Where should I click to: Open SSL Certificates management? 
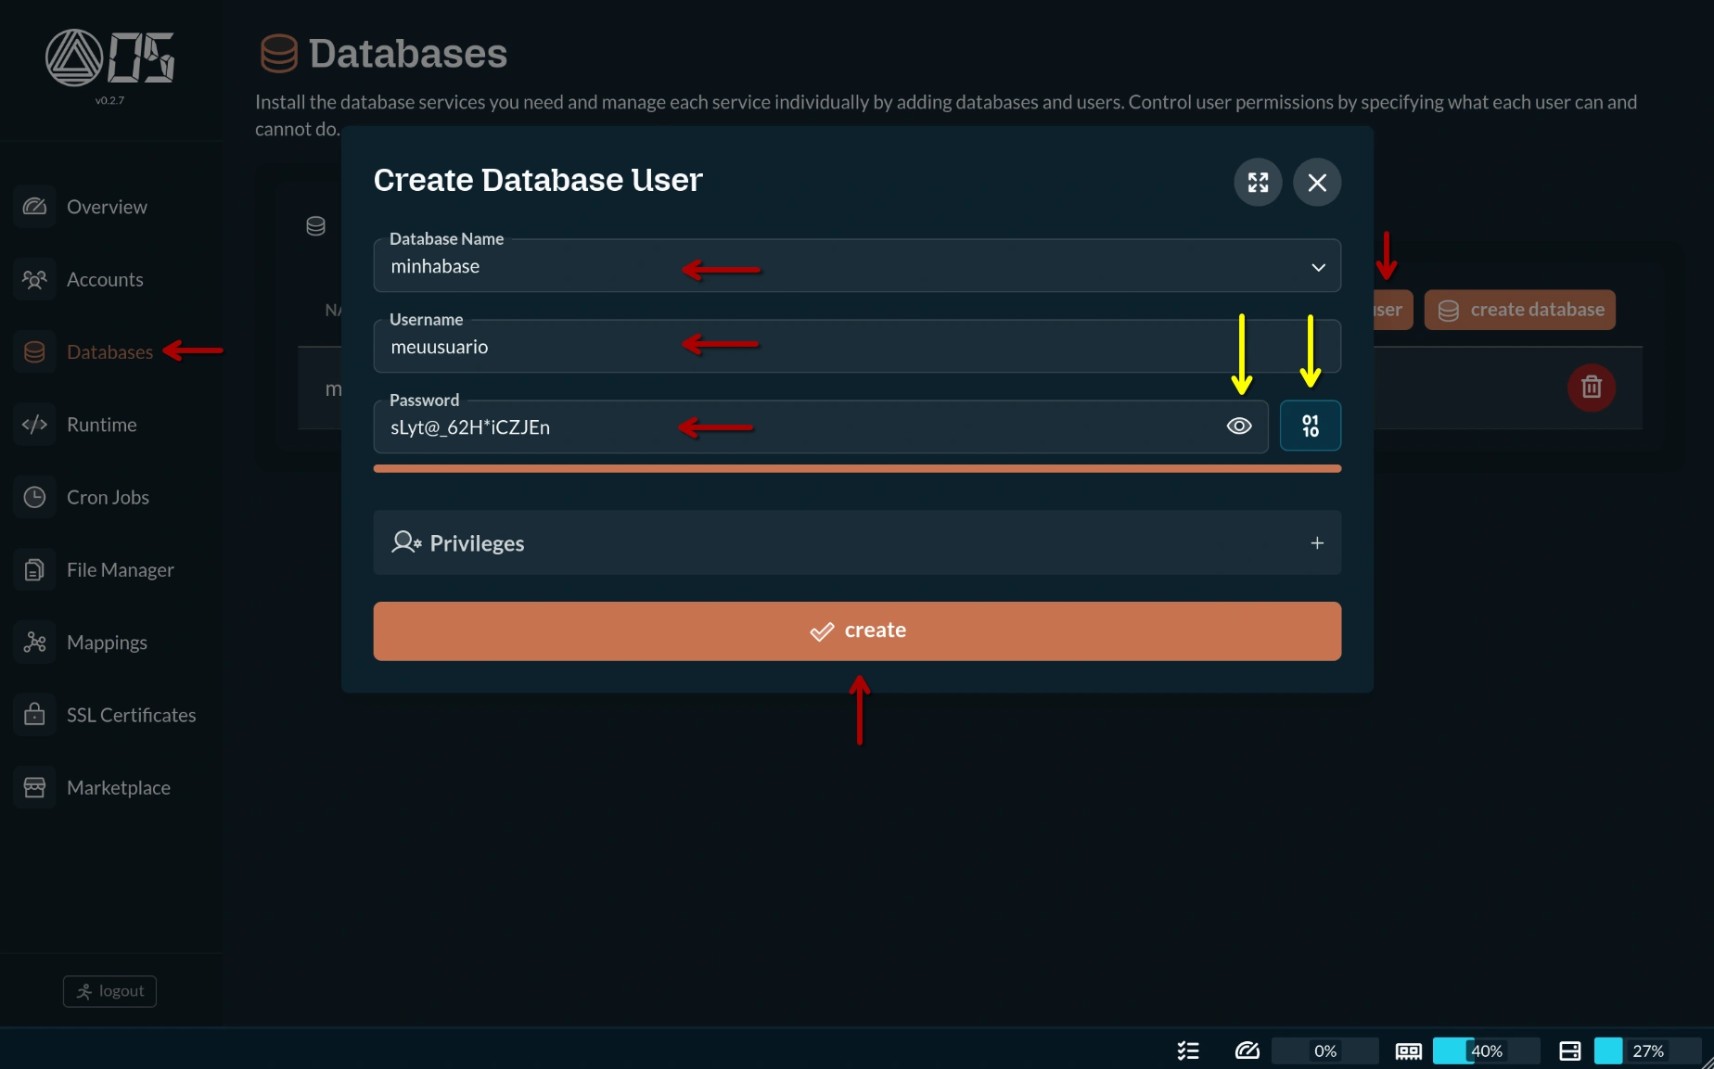[x=130, y=714]
